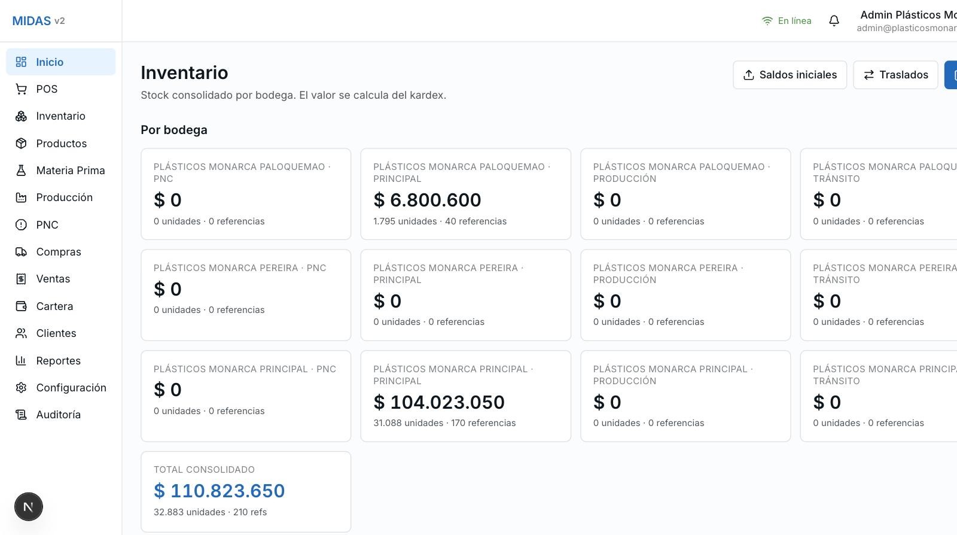
Task: Click the Total Consolidado amount $ 110.823.650
Action: point(220,491)
